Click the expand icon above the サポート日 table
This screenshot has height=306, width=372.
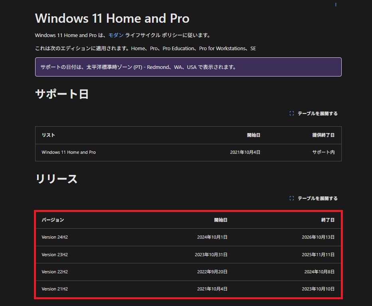pyautogui.click(x=291, y=114)
